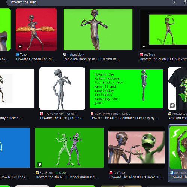Open the Vinyl Sticker alien thumbnail
Screen dimensions: 187x187
[17, 89]
